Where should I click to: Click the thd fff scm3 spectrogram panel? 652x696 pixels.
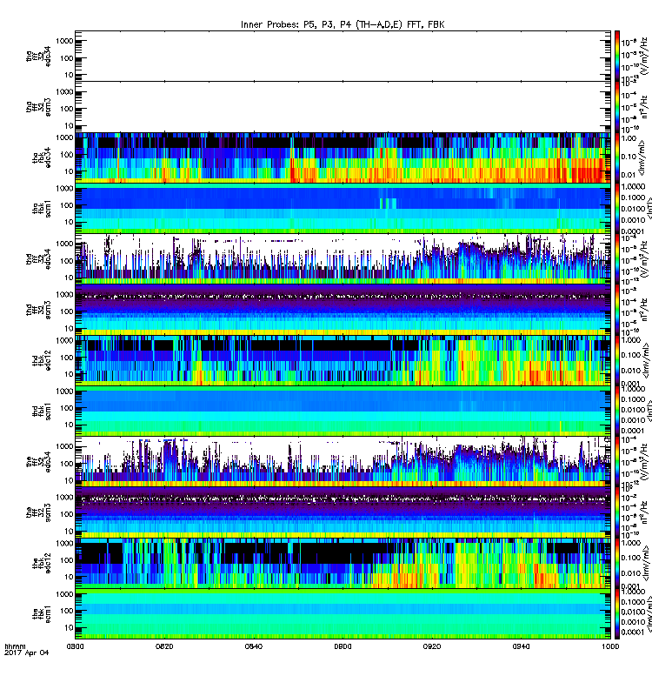click(343, 310)
